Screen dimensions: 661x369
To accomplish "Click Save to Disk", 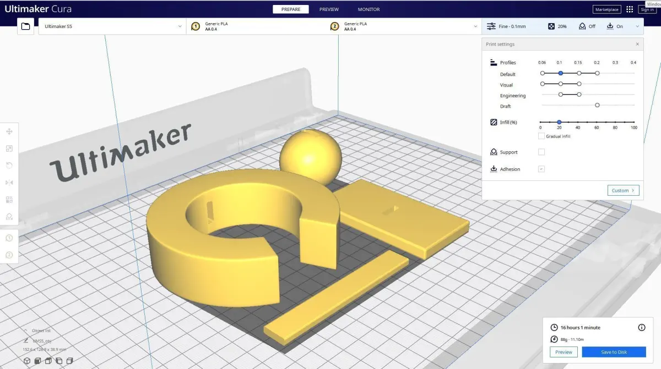I will [614, 352].
